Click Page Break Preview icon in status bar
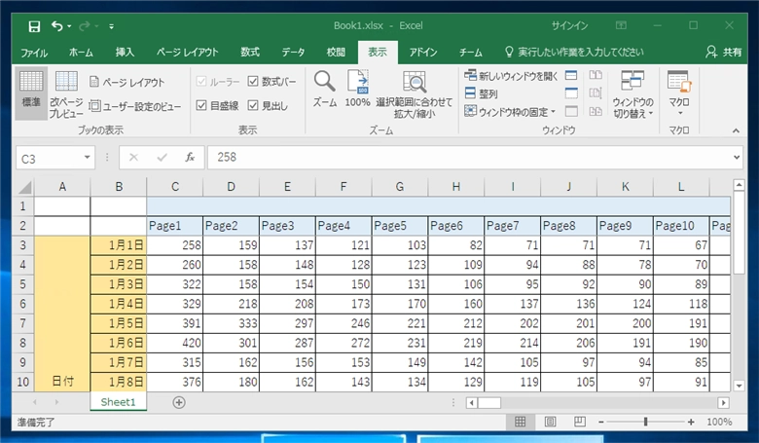The width and height of the screenshot is (759, 443). coord(579,423)
